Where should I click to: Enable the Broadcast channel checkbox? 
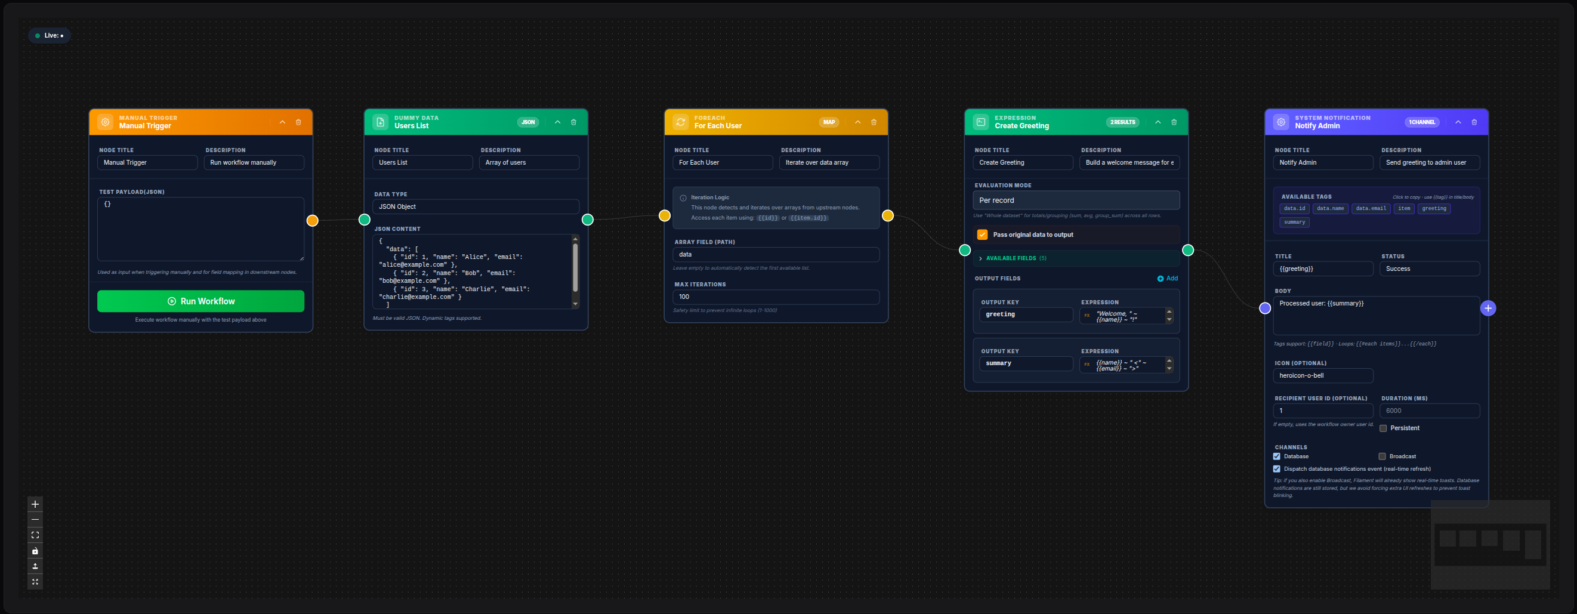1381,456
